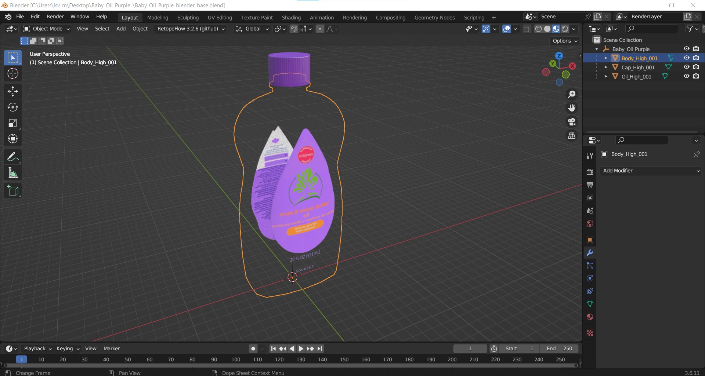
Task: Choose the Move tool
Action: [x=13, y=91]
